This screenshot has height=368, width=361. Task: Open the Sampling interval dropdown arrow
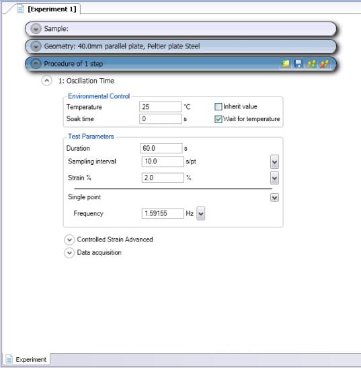274,161
